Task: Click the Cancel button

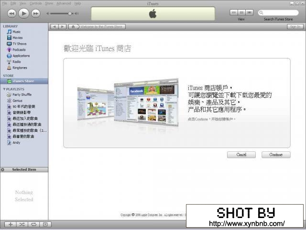Action: pos(241,155)
